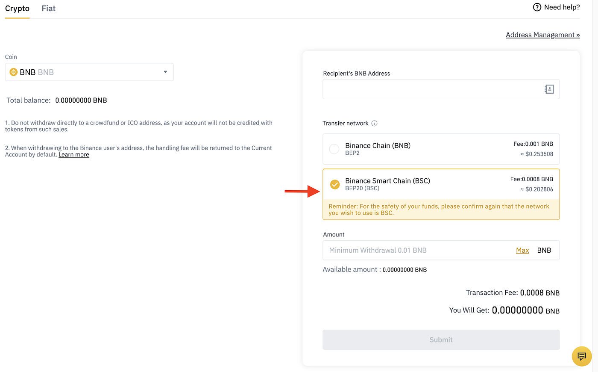The width and height of the screenshot is (598, 372).
Task: Click the BSC safety reminder banner
Action: [x=441, y=210]
